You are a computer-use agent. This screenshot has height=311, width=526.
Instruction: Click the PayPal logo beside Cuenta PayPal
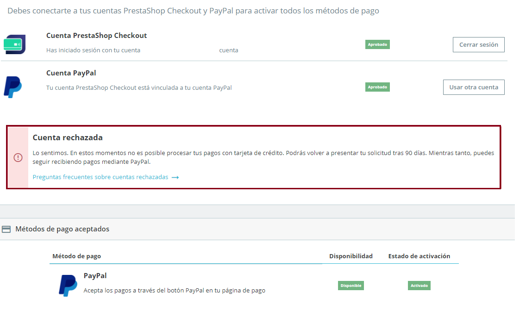(x=13, y=87)
